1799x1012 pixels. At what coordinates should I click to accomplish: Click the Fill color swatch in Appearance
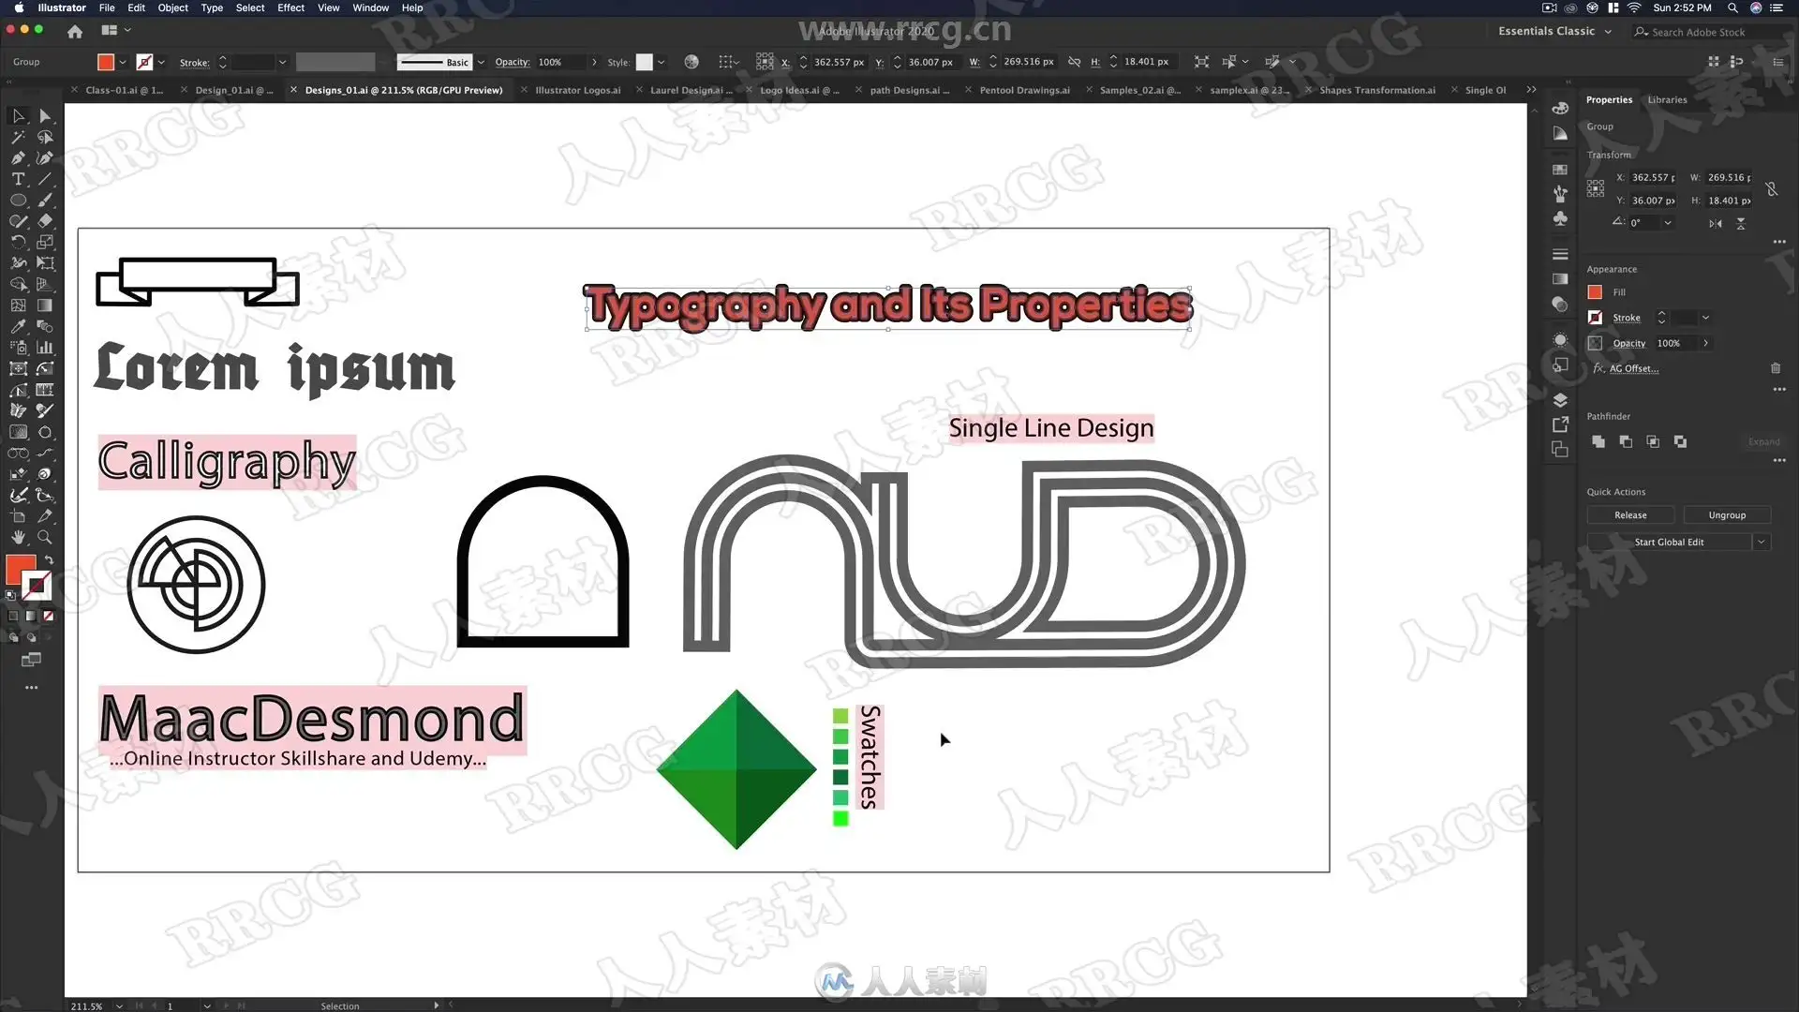pos(1595,292)
